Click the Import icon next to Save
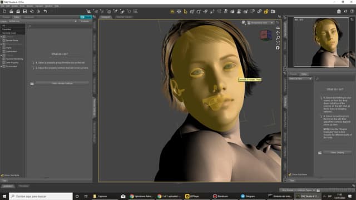 [32, 11]
